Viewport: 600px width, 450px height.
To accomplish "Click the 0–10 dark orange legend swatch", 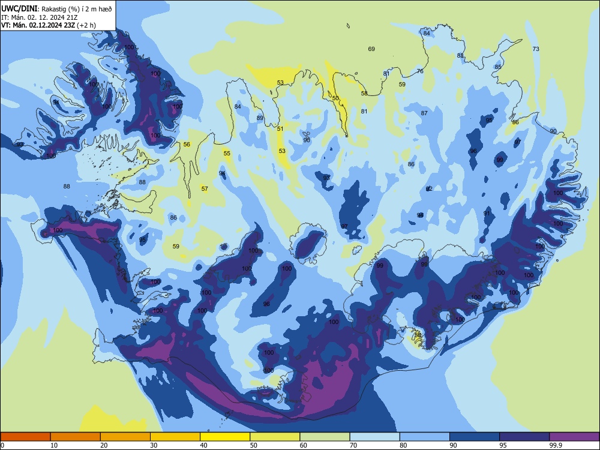I will (25, 437).
